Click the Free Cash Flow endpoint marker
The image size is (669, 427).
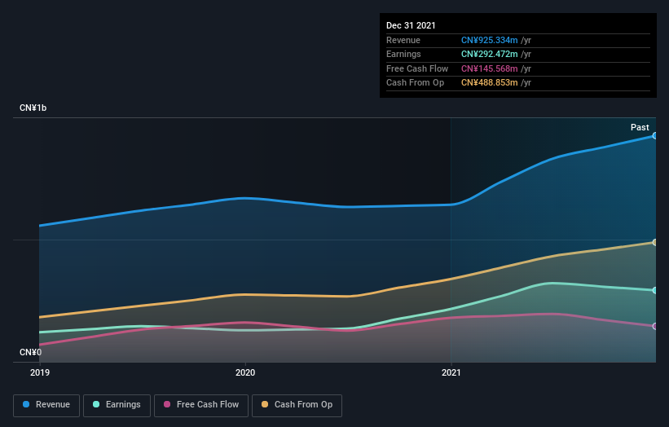[x=654, y=326]
